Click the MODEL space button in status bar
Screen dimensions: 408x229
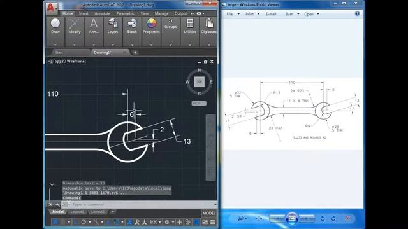[x=208, y=213]
